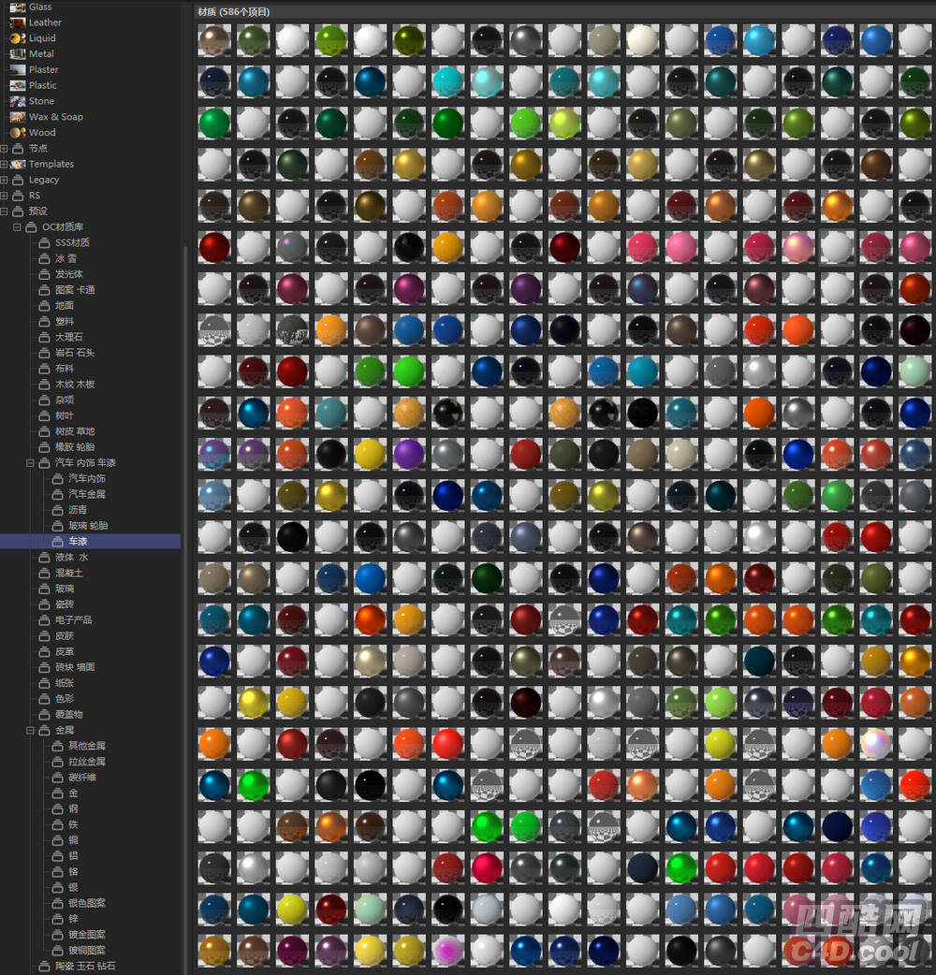Pick the cream-colored material sphere
Viewport: 936px width, 975px height.
pyautogui.click(x=642, y=41)
